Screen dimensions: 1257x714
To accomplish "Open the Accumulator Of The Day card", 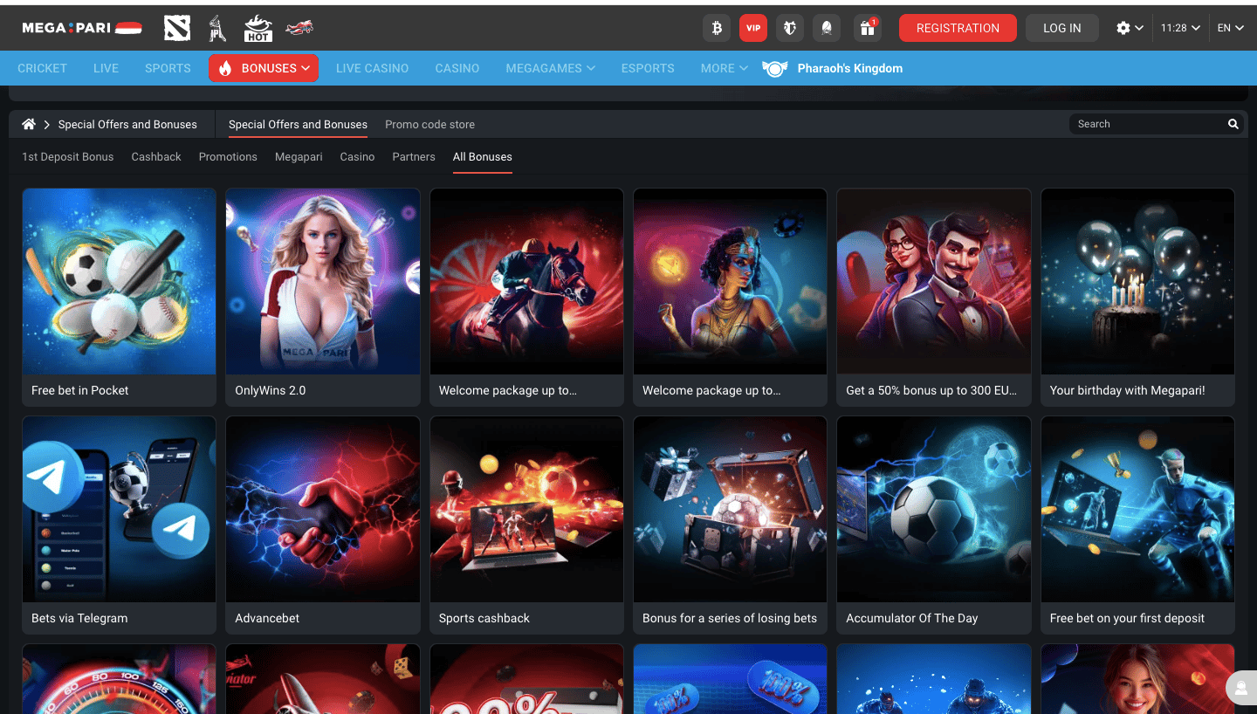I will click(x=934, y=525).
